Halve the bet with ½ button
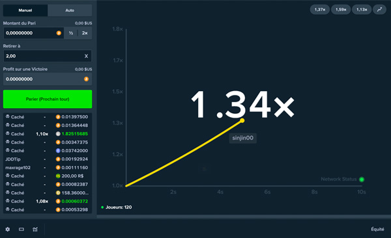391x238 pixels. pos(71,33)
